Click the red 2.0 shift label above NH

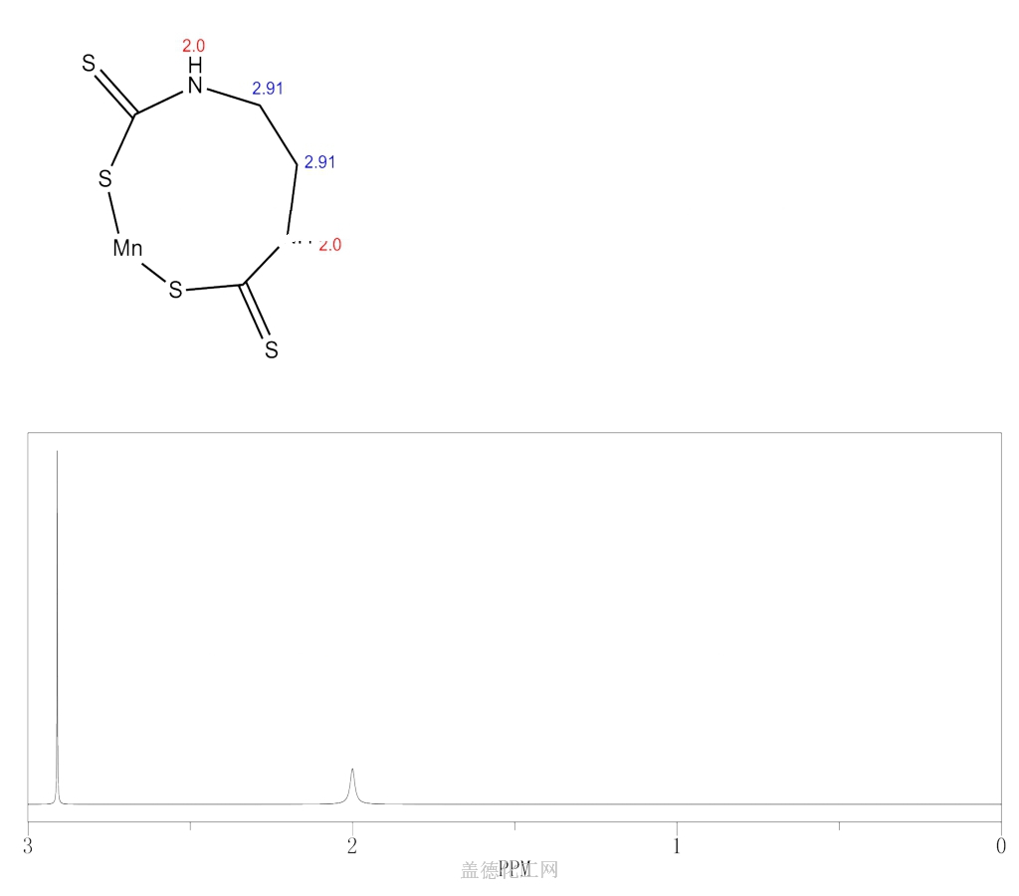[194, 46]
